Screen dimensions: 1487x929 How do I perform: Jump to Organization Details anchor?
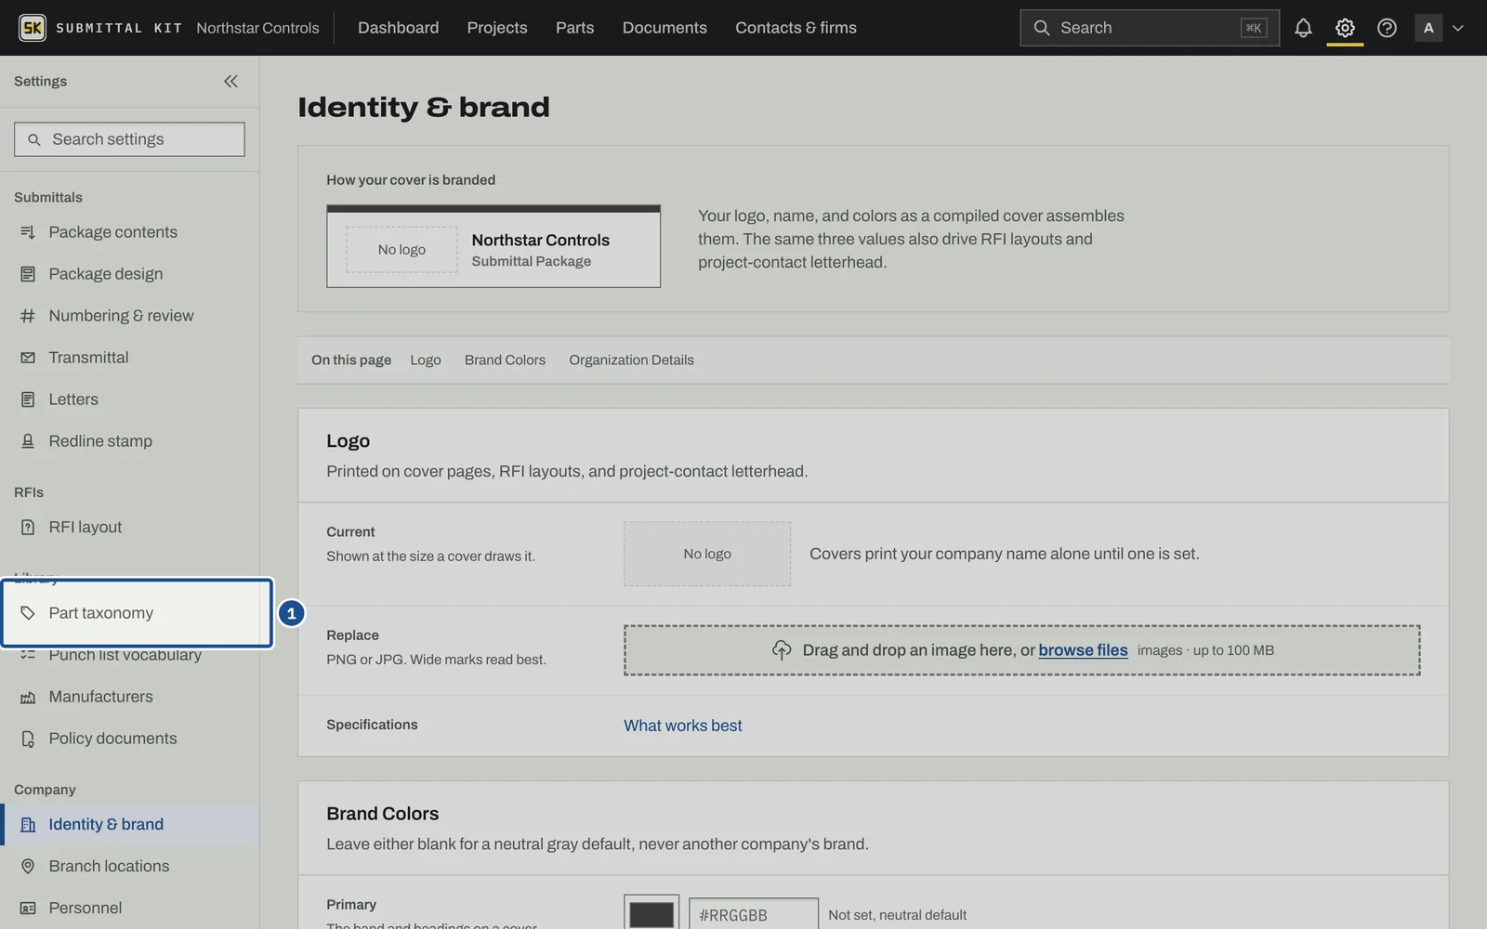(x=631, y=360)
